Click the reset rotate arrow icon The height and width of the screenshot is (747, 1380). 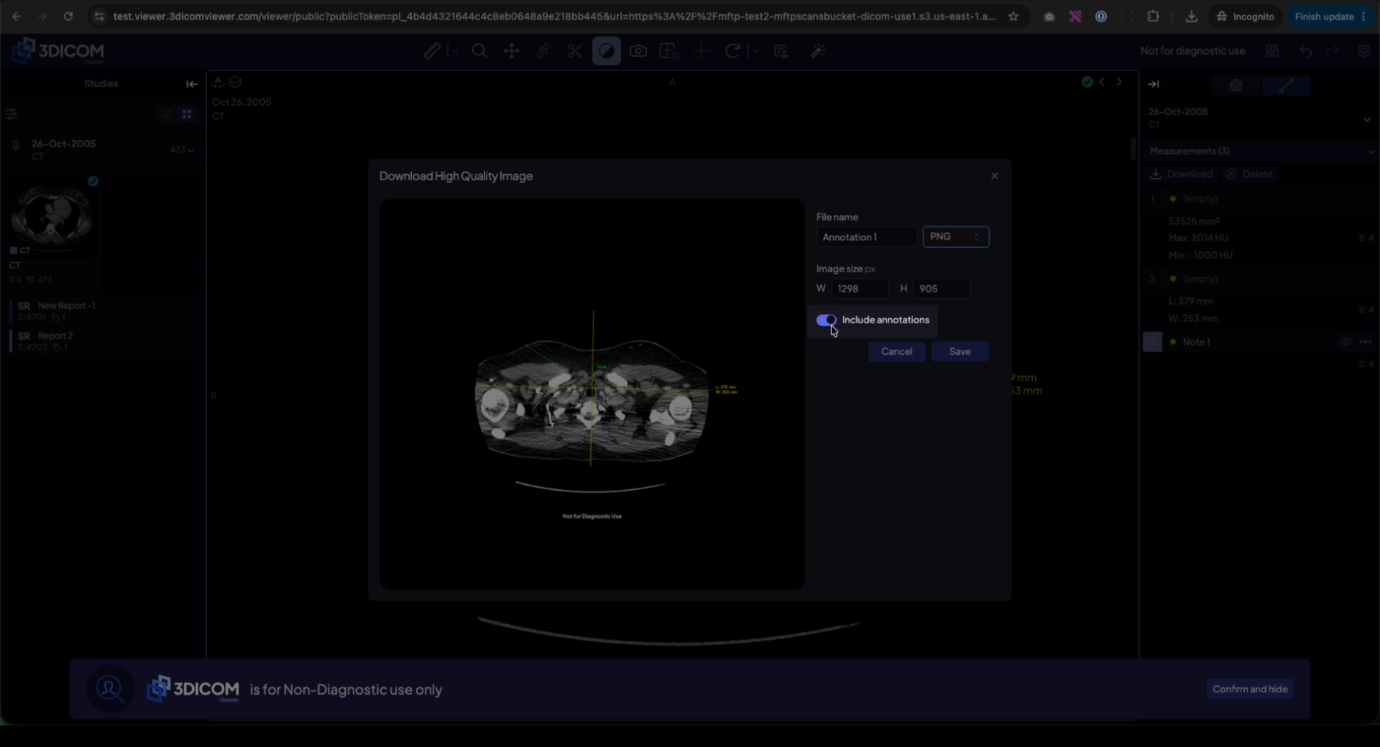click(x=732, y=51)
